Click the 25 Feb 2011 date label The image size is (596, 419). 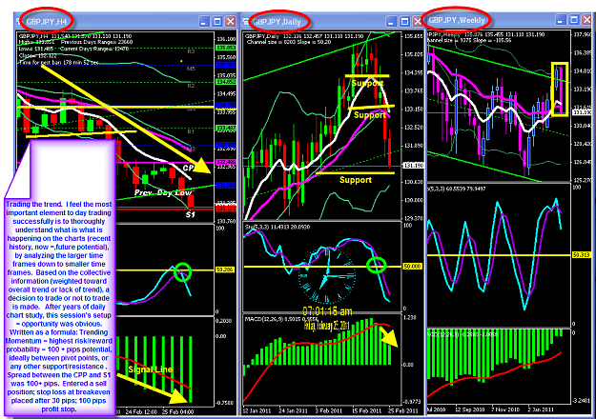pyautogui.click(x=403, y=410)
